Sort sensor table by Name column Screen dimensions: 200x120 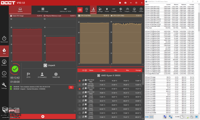pyautogui.click(x=91, y=70)
